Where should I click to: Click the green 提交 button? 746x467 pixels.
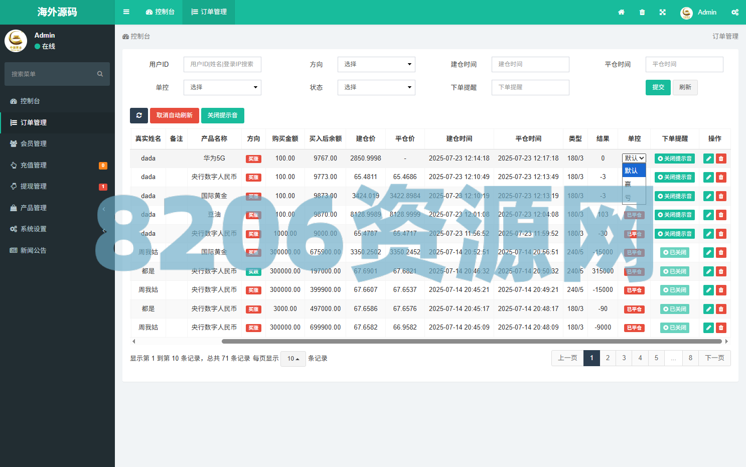tap(658, 87)
